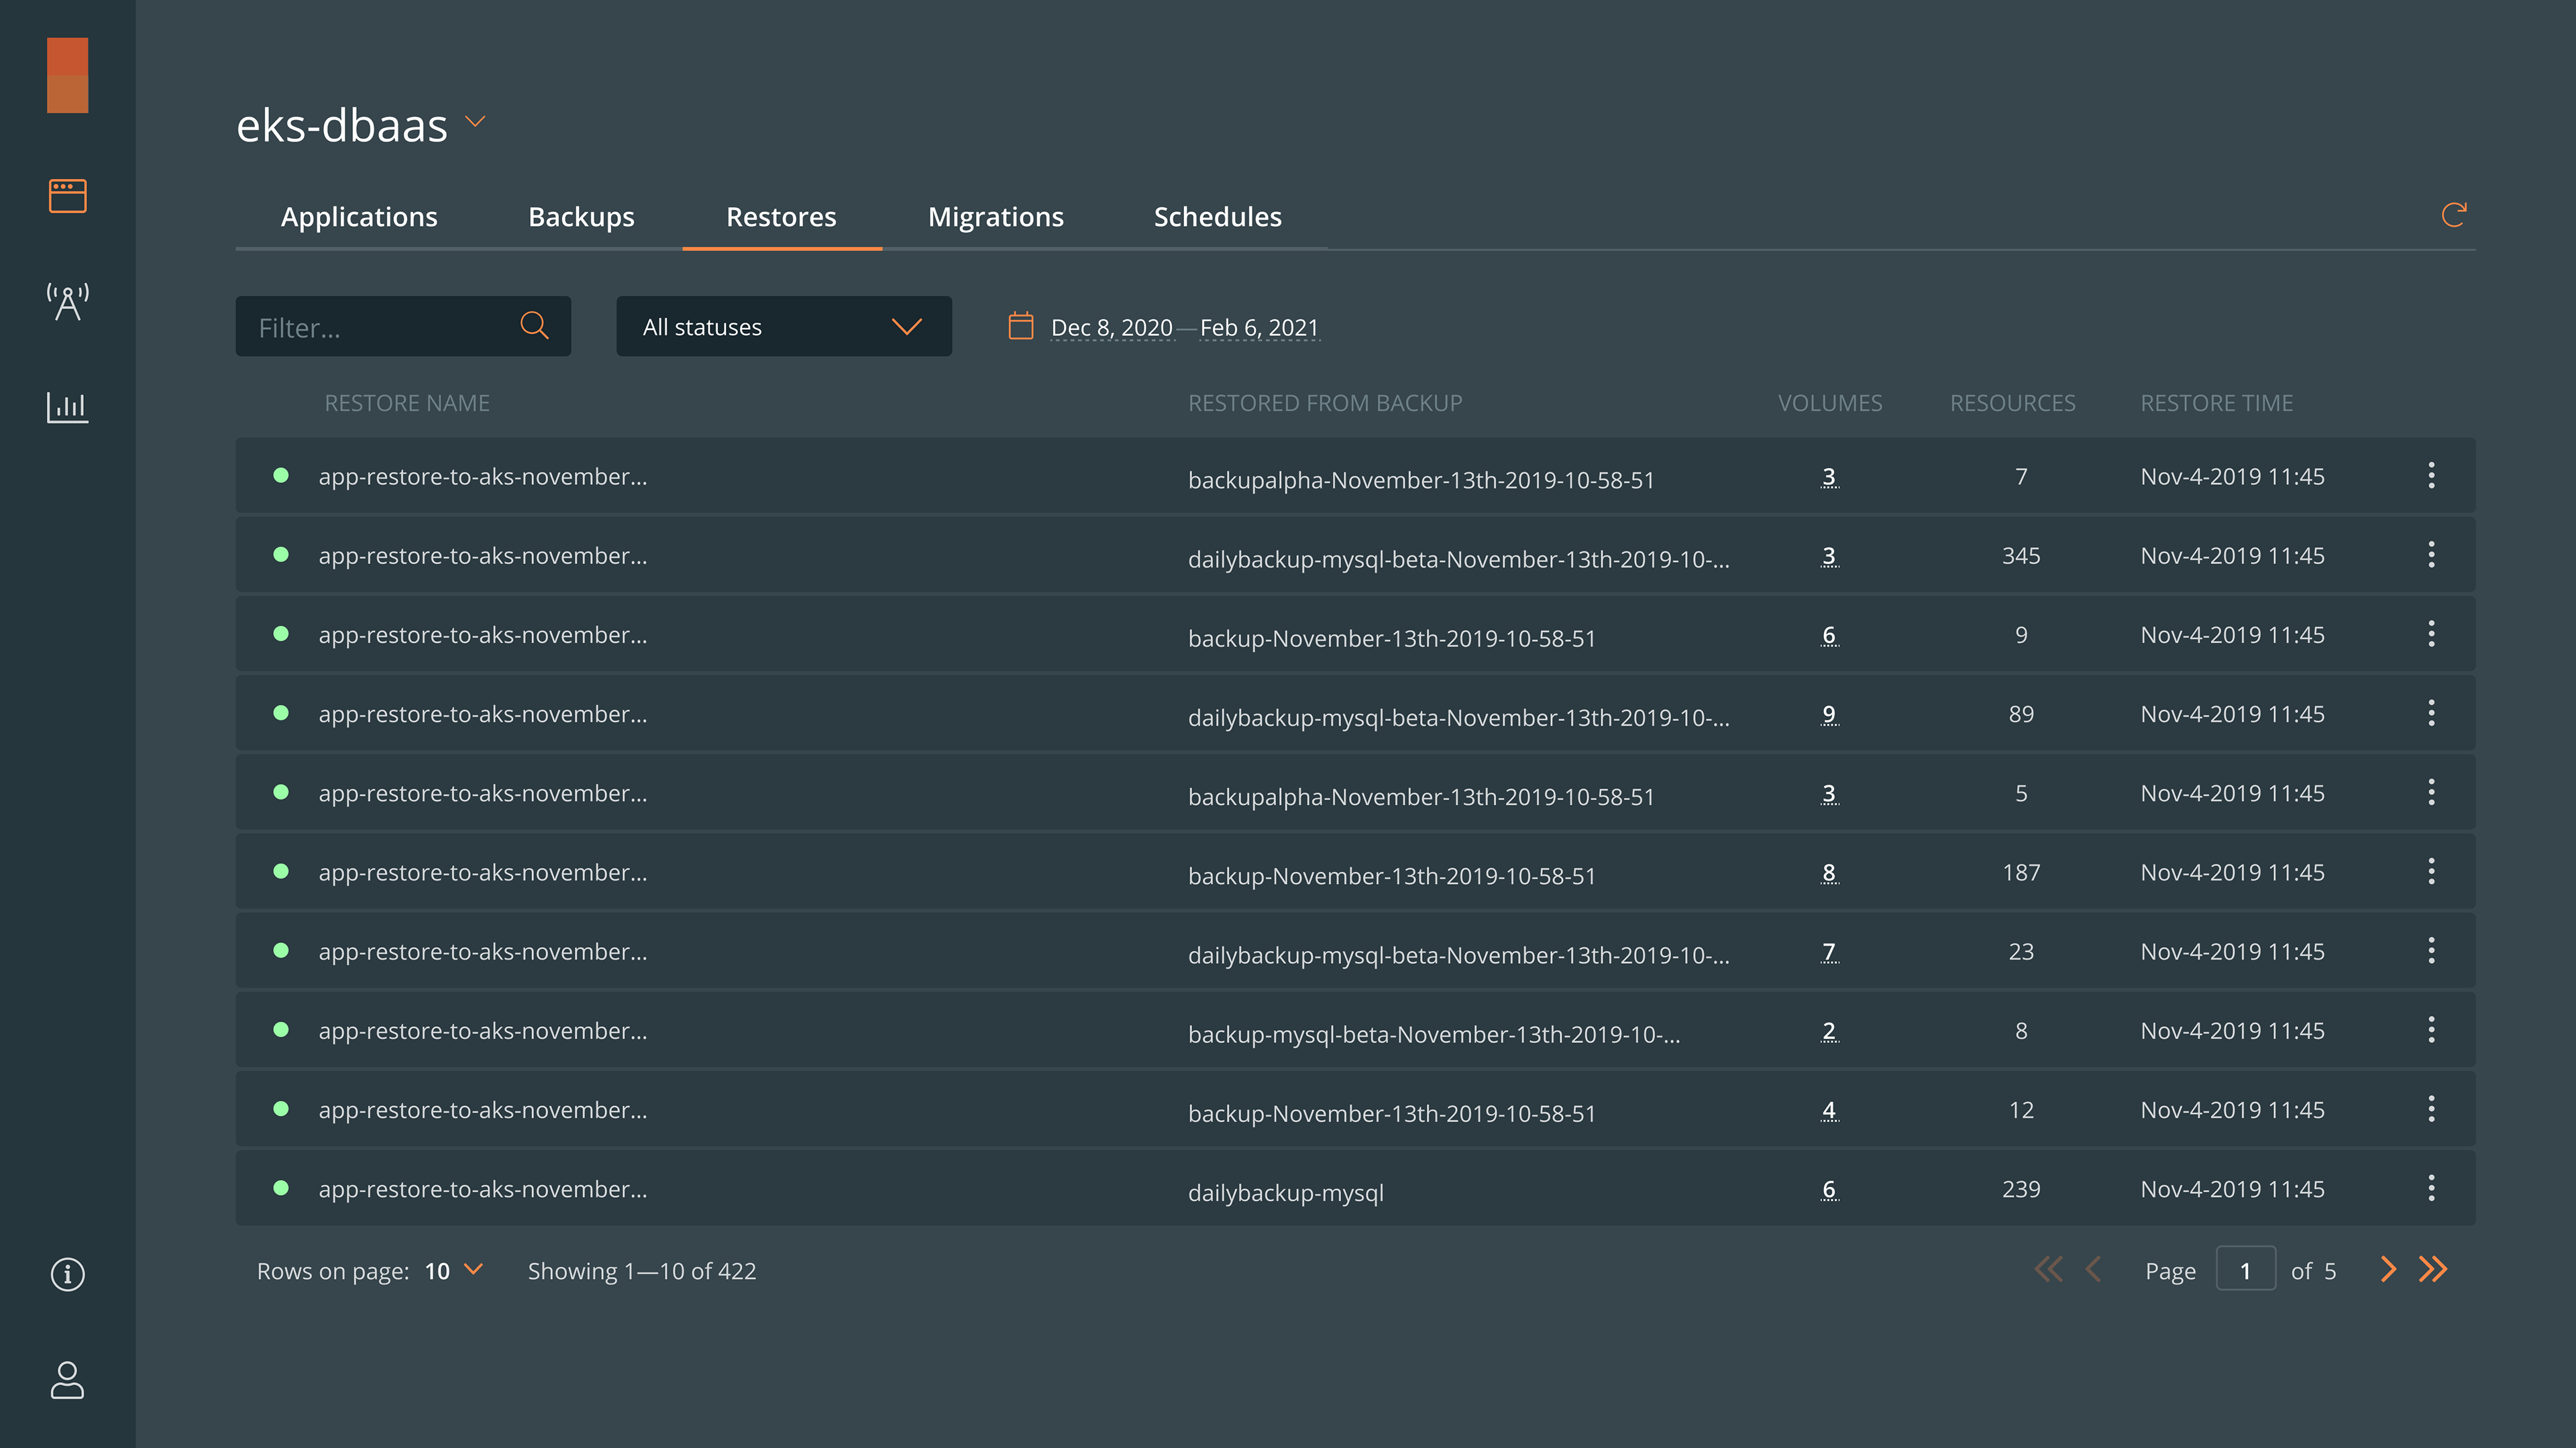
Task: Click volumes count 8 link
Action: (1829, 872)
